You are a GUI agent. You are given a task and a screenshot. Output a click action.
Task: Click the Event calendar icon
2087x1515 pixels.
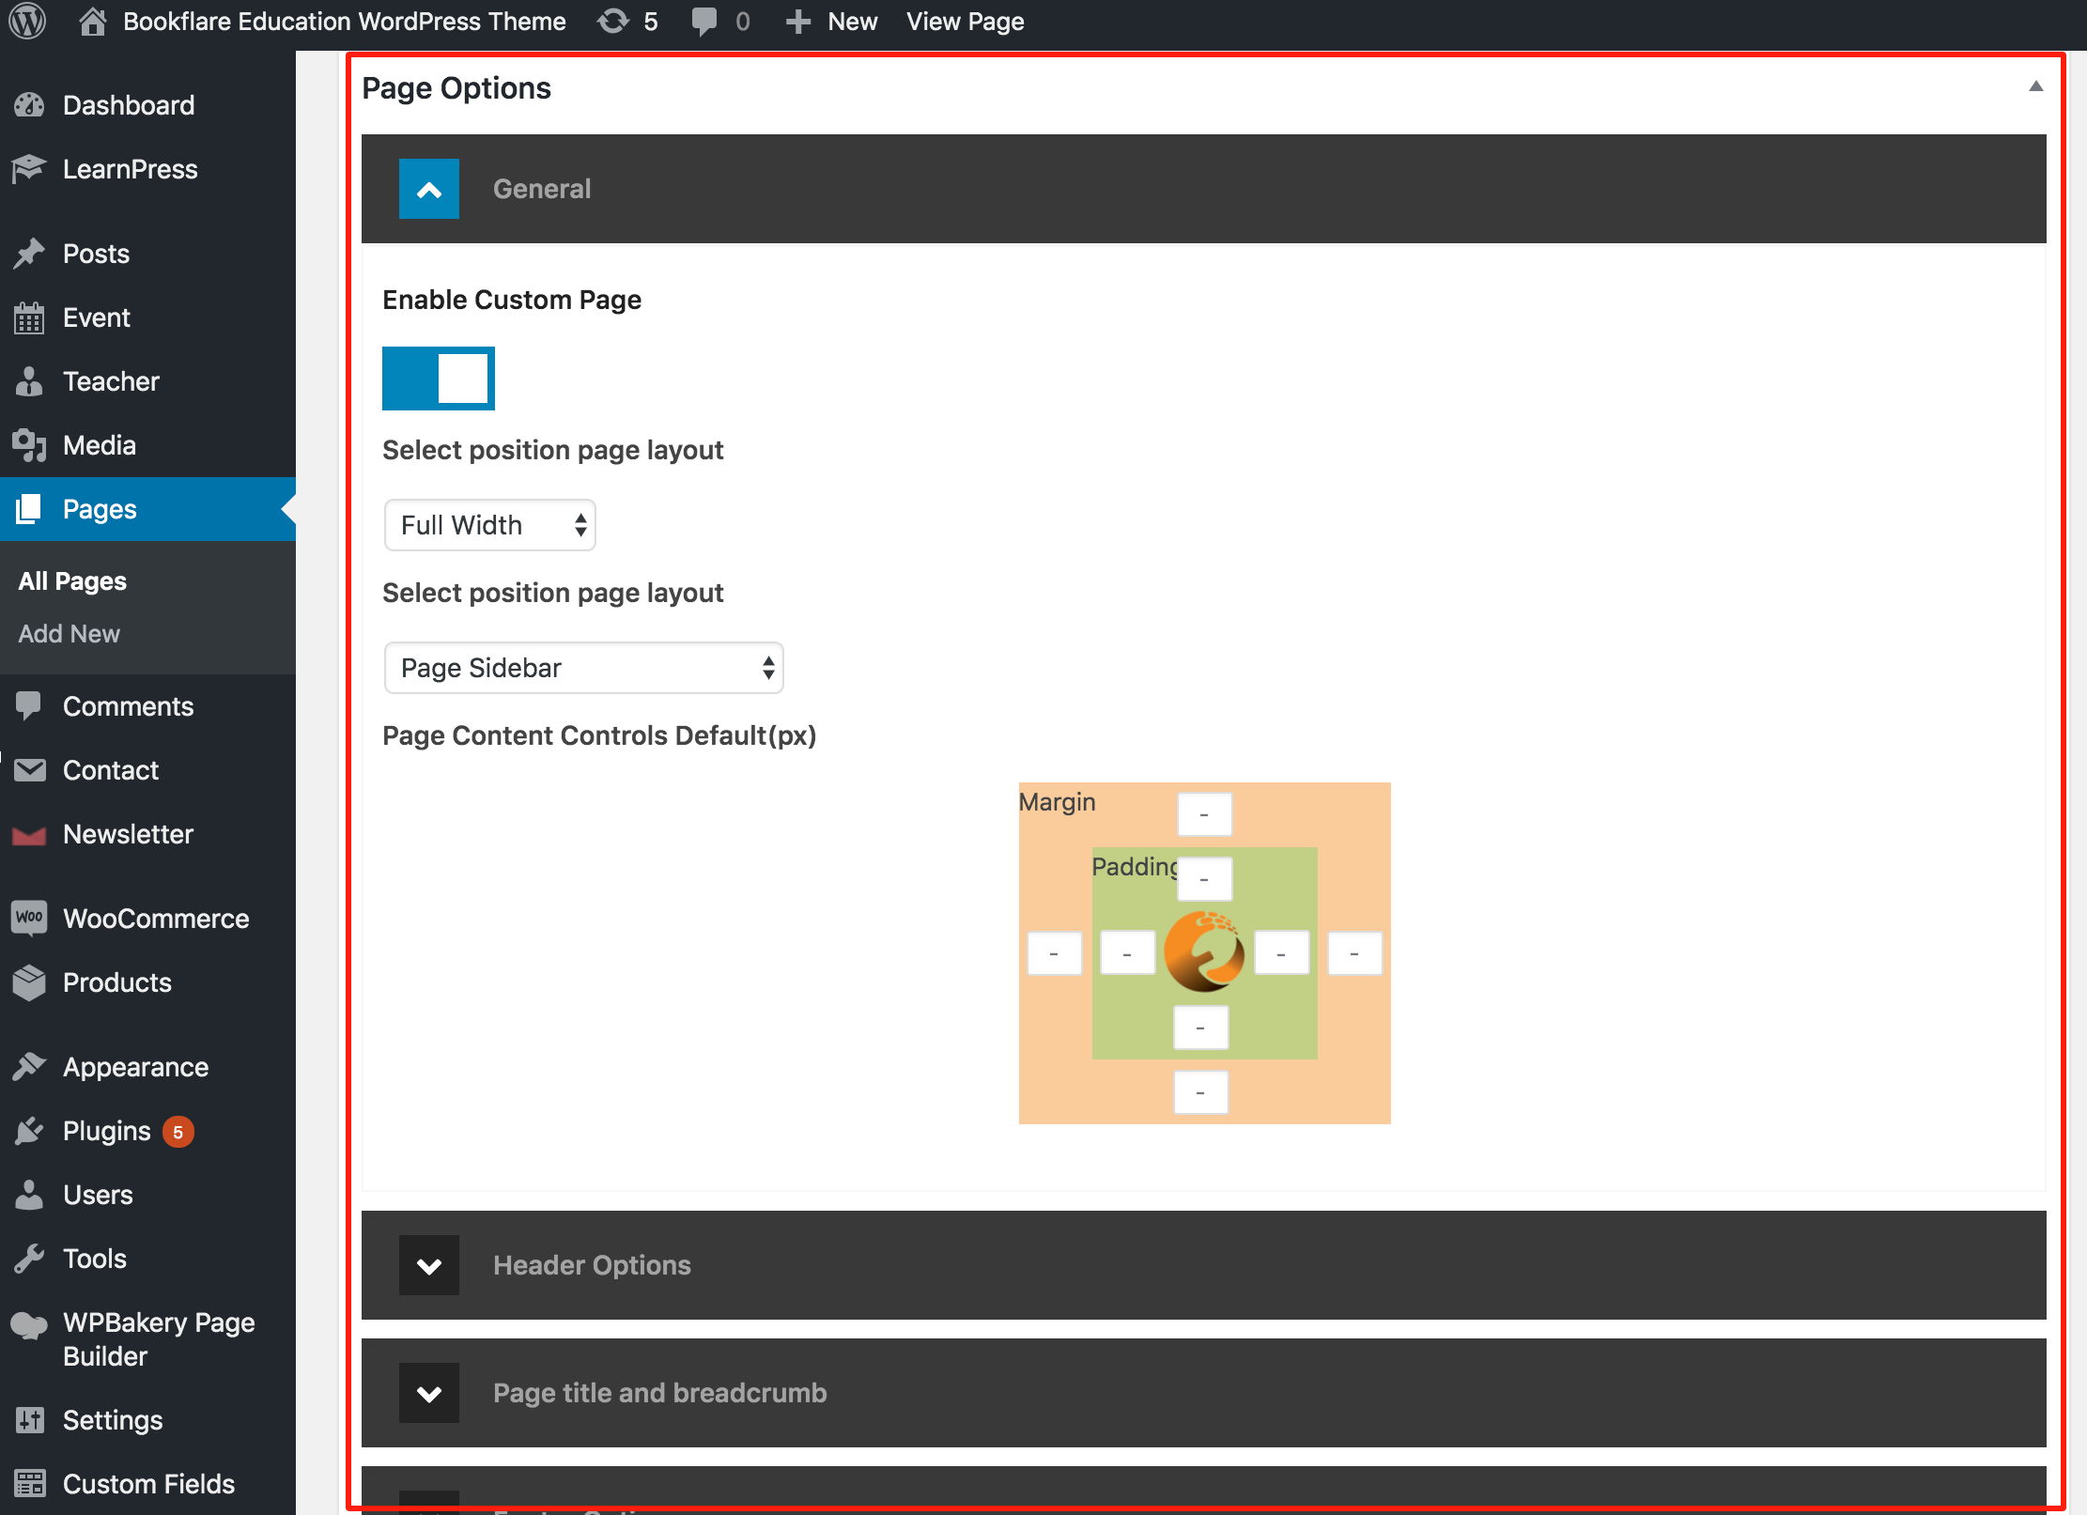(x=29, y=317)
